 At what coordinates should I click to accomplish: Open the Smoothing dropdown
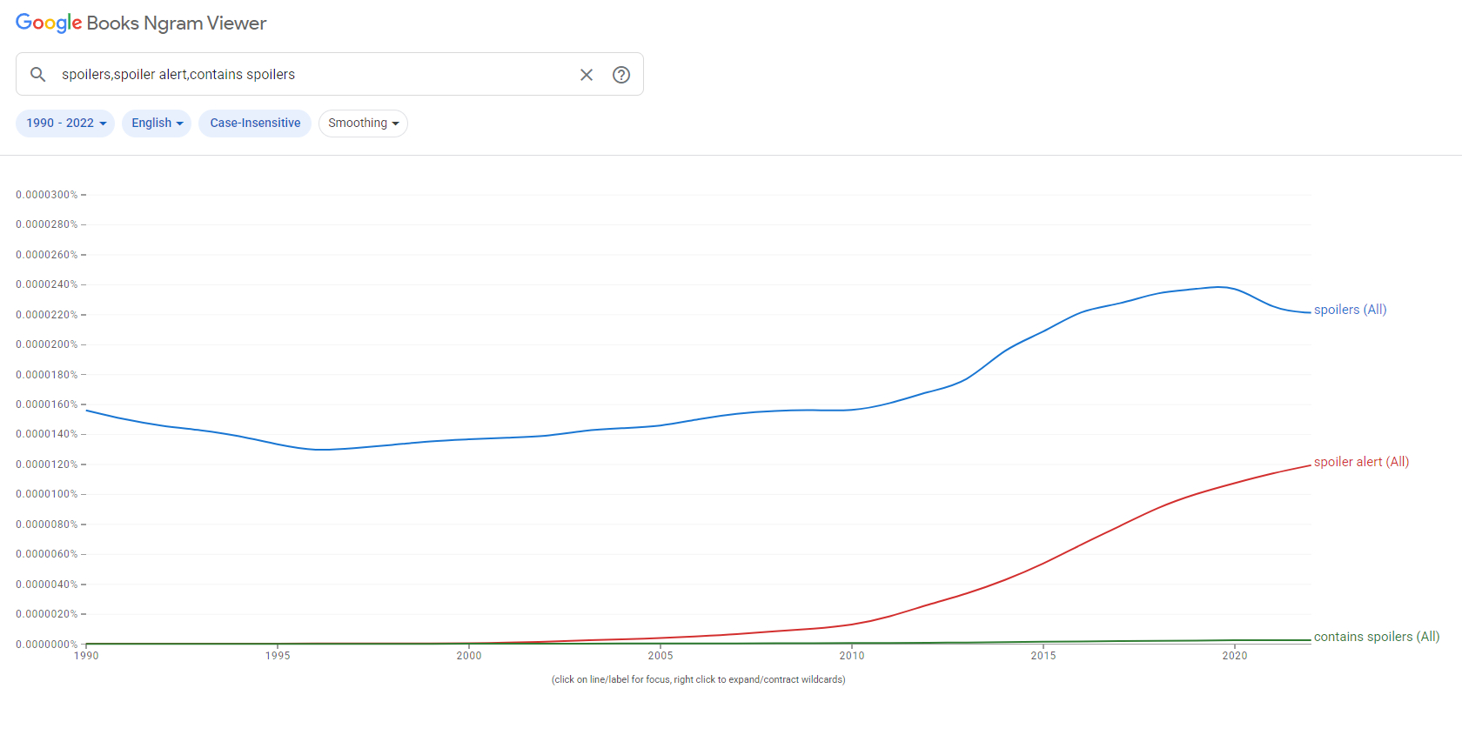363,124
